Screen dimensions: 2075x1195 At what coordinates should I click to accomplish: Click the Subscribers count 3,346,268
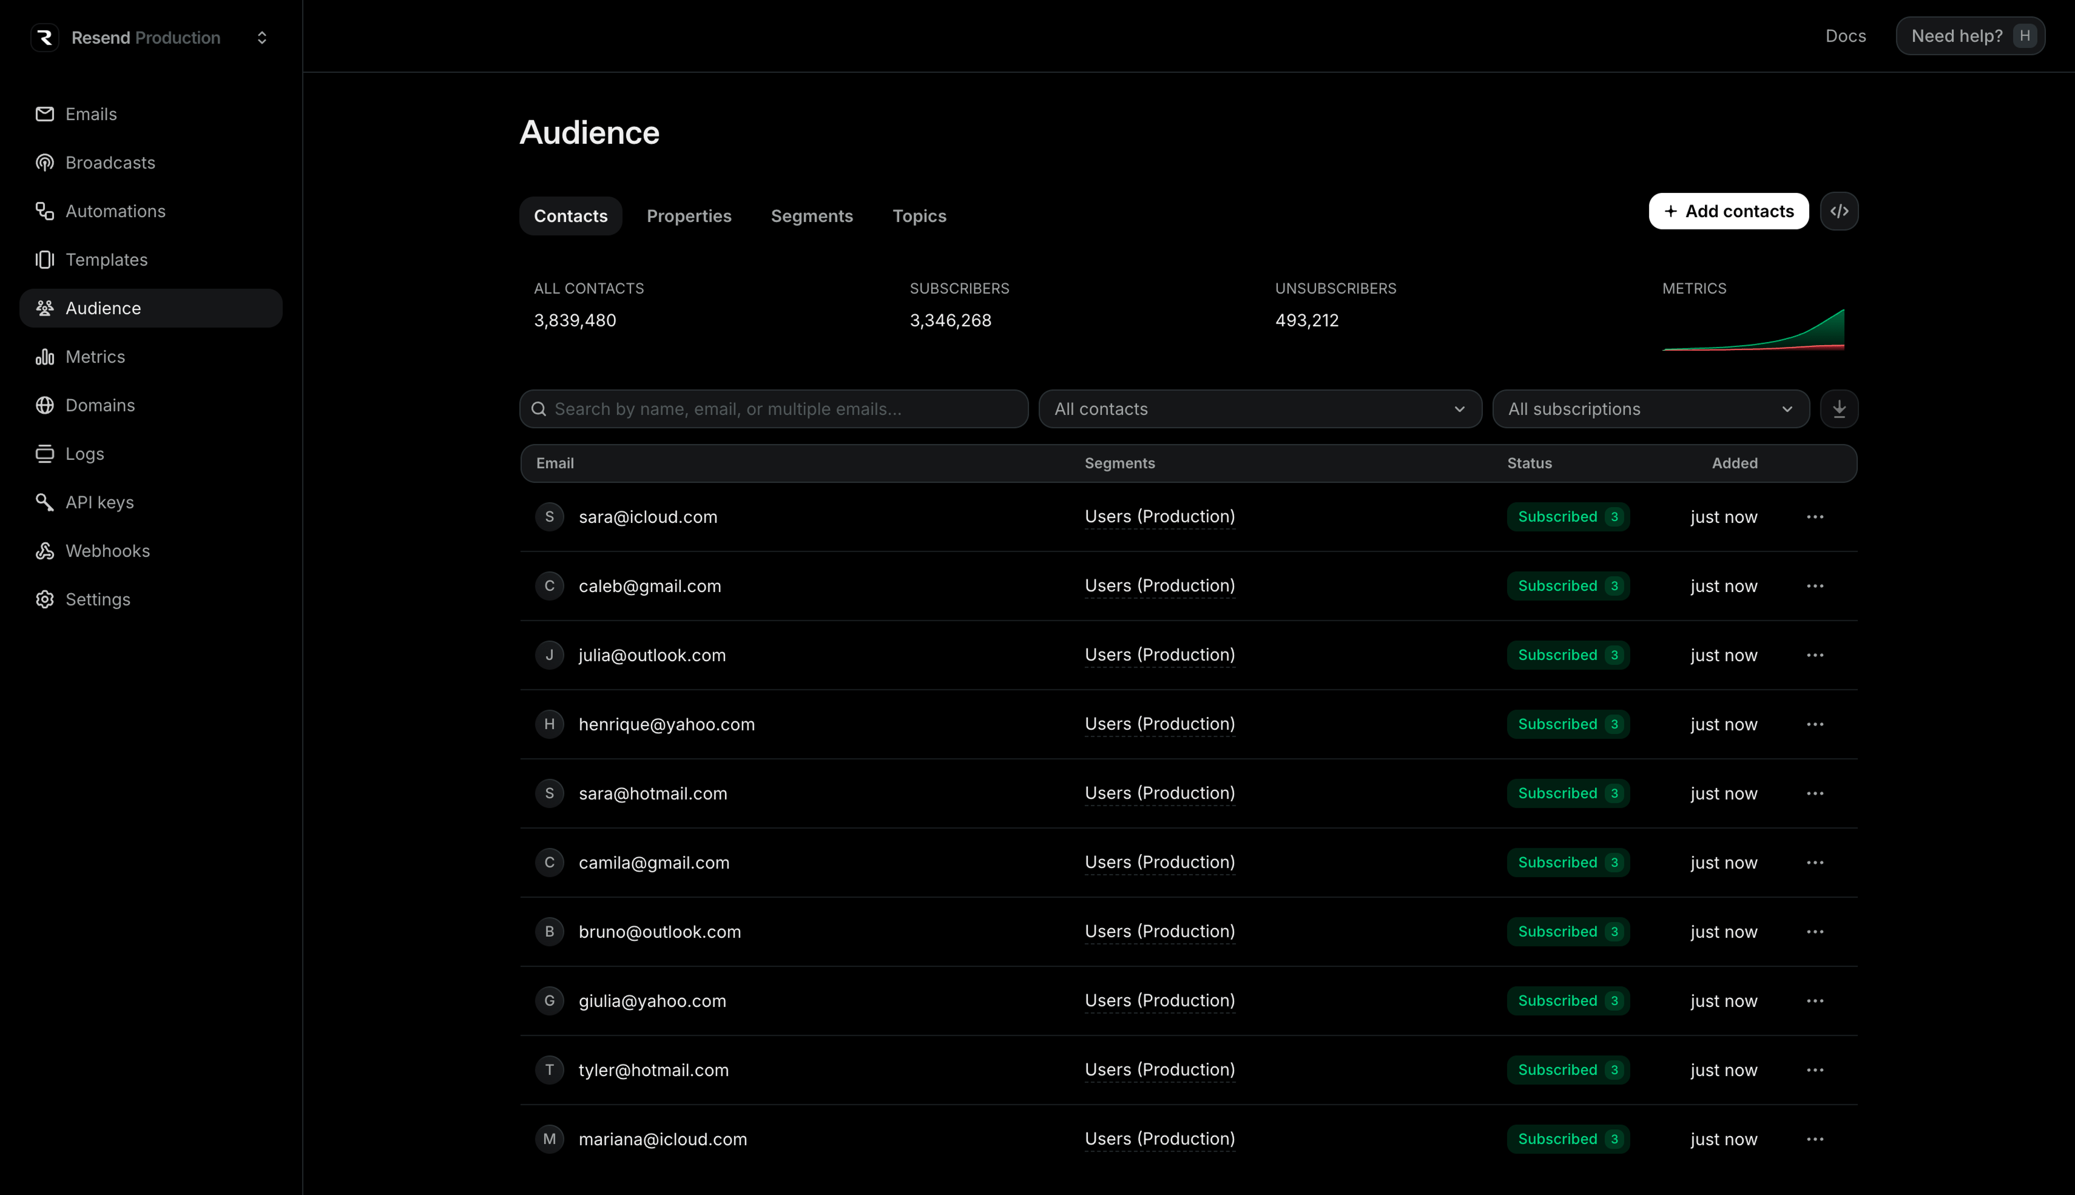[951, 321]
